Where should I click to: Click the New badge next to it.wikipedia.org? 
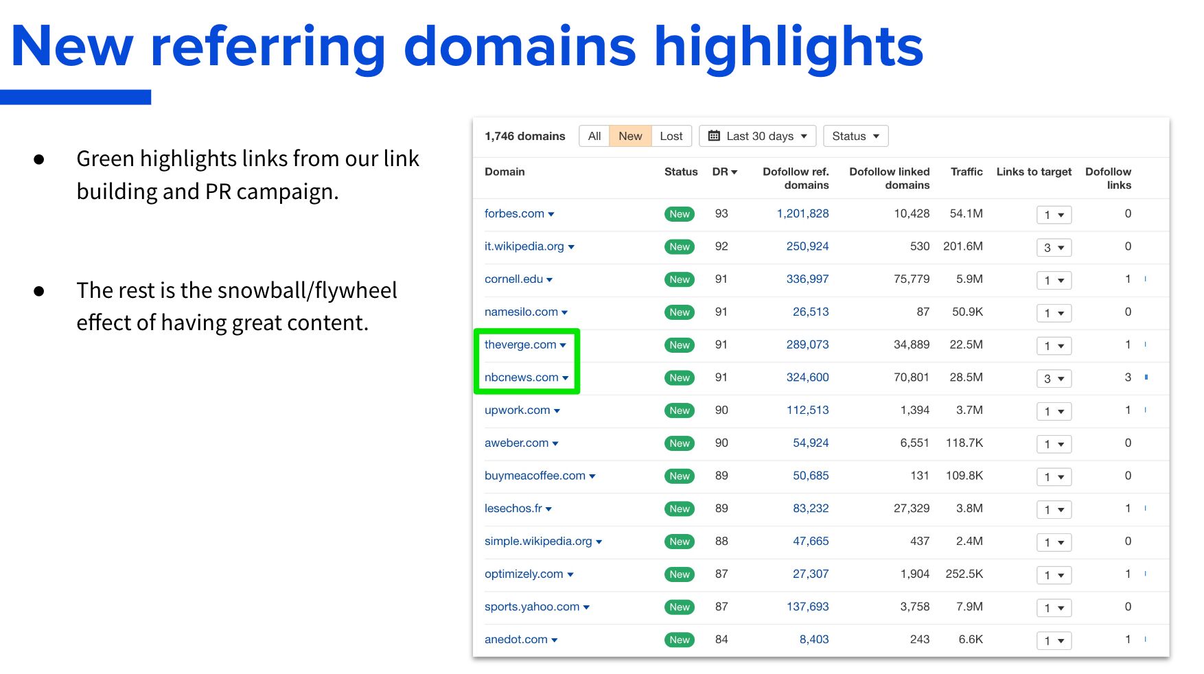[679, 247]
